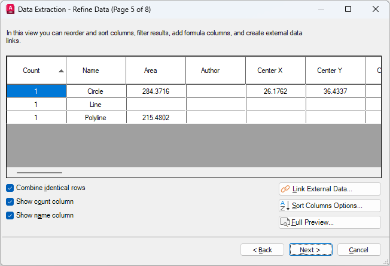This screenshot has width=390, height=266.
Task: Click the Sort Columns A-Z icon
Action: click(x=285, y=206)
